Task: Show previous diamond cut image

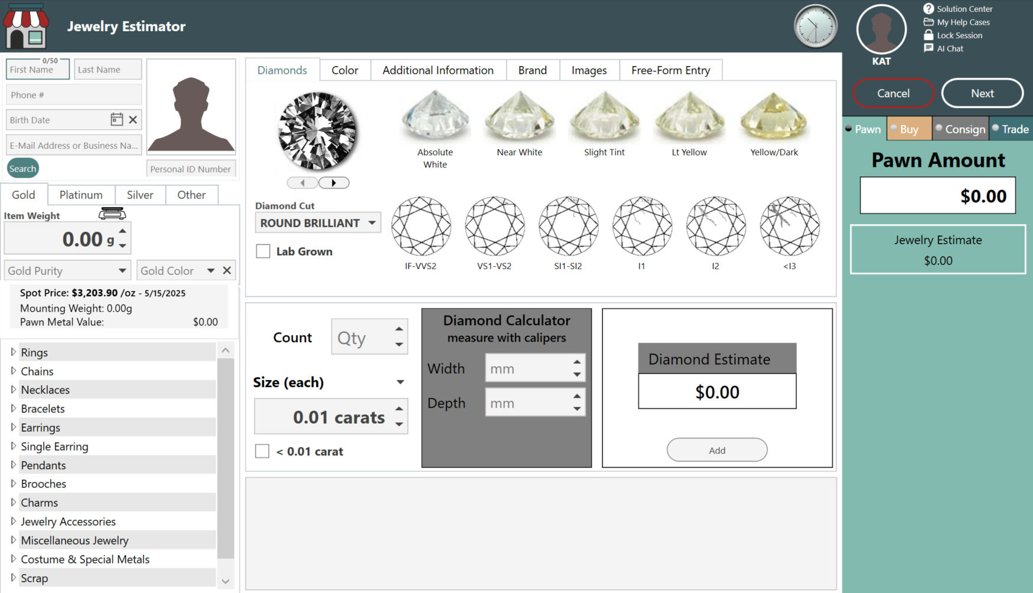Action: click(x=302, y=183)
